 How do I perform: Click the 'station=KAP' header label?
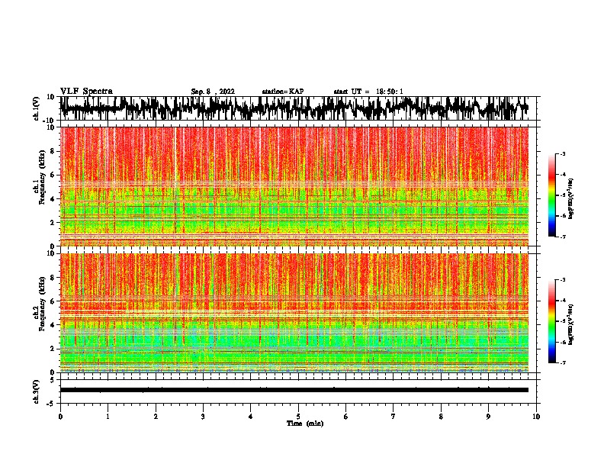coord(283,92)
